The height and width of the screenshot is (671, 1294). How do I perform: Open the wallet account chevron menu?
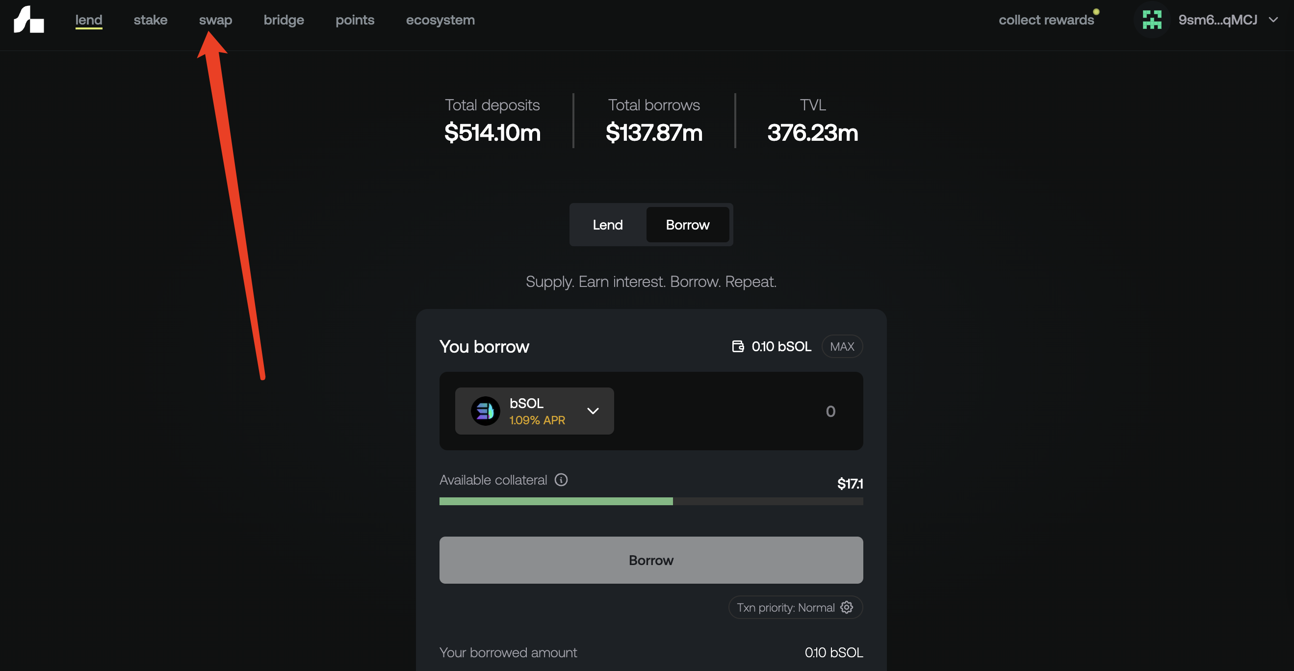click(1273, 20)
